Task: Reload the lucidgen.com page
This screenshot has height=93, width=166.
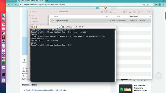Action: pos(16,5)
